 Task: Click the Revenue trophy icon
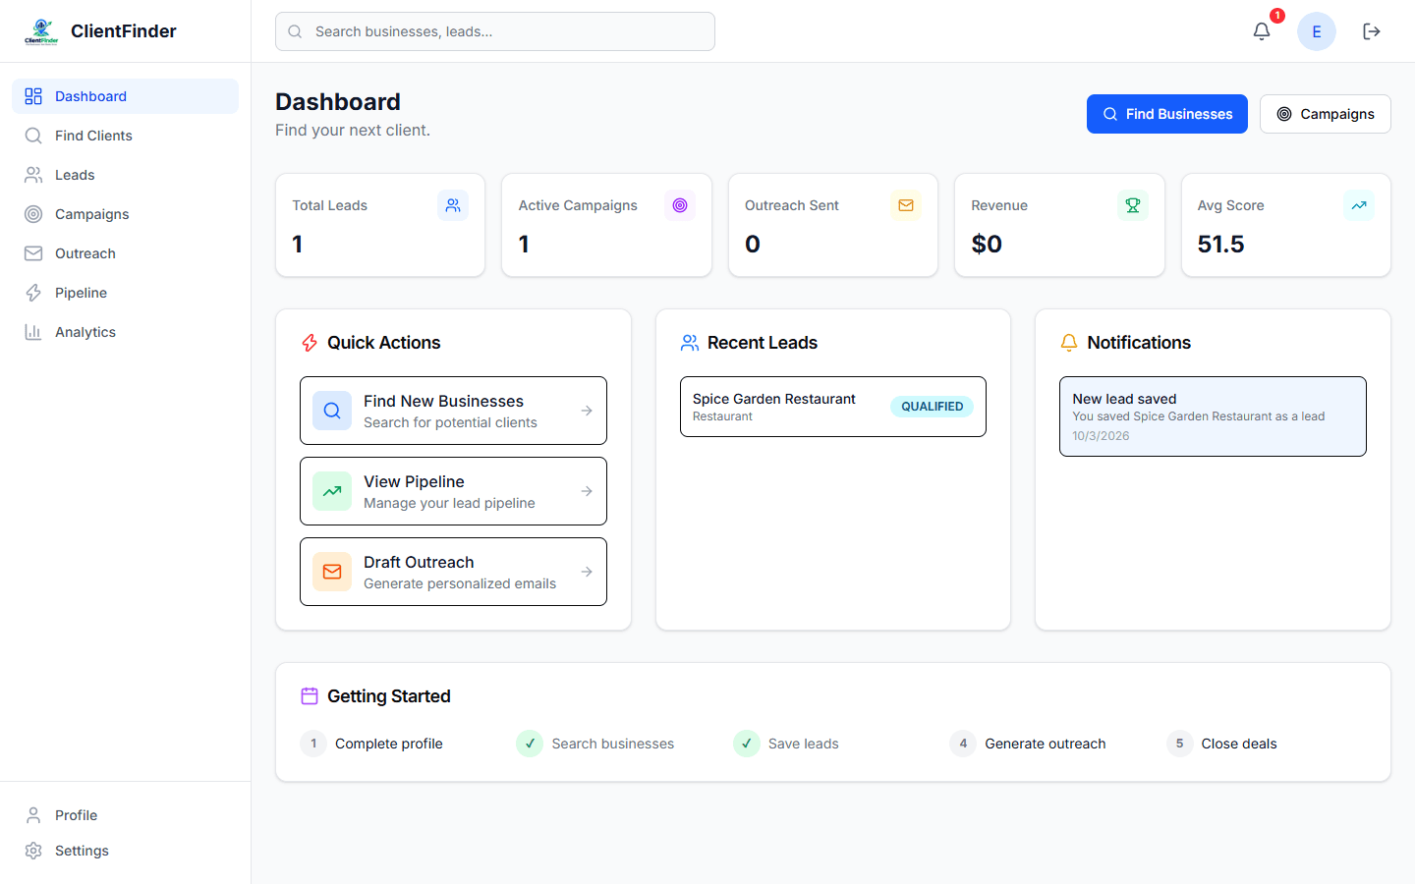coord(1133,205)
